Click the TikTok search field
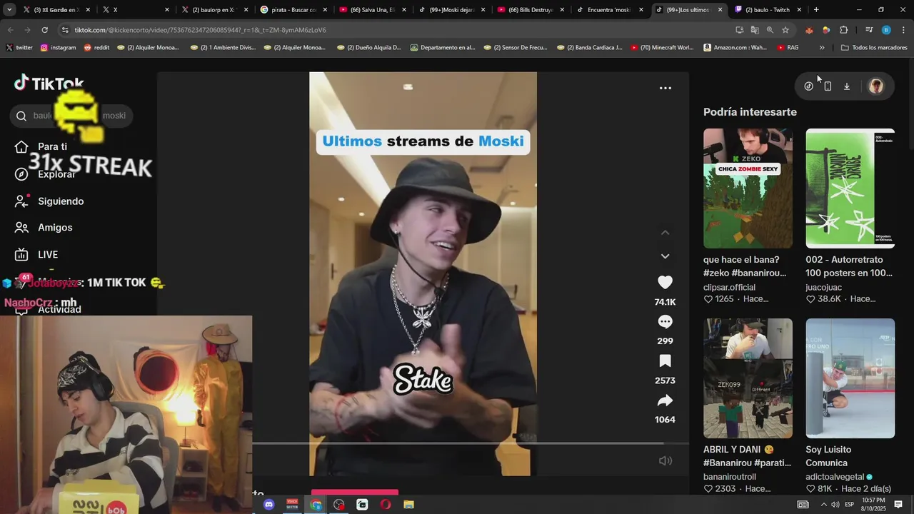 [71, 116]
